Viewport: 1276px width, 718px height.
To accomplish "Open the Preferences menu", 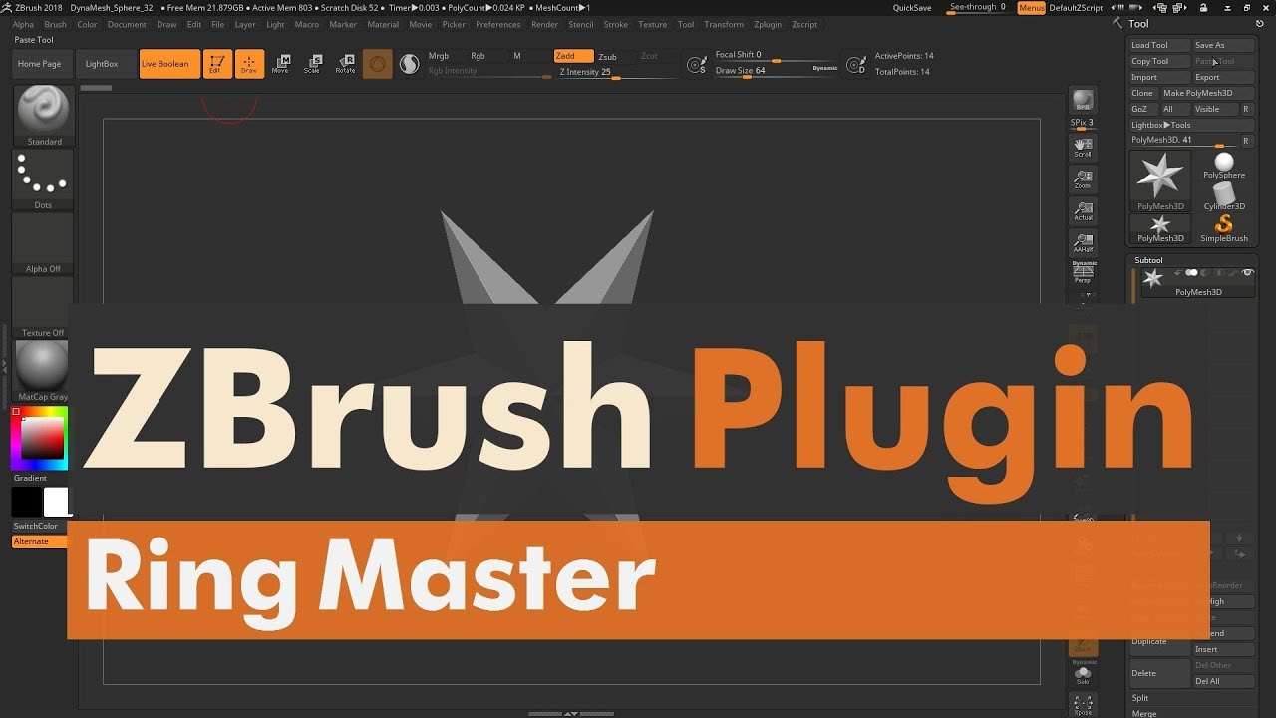I will [x=497, y=24].
